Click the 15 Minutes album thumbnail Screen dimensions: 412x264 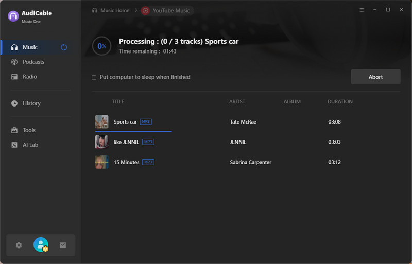click(101, 162)
